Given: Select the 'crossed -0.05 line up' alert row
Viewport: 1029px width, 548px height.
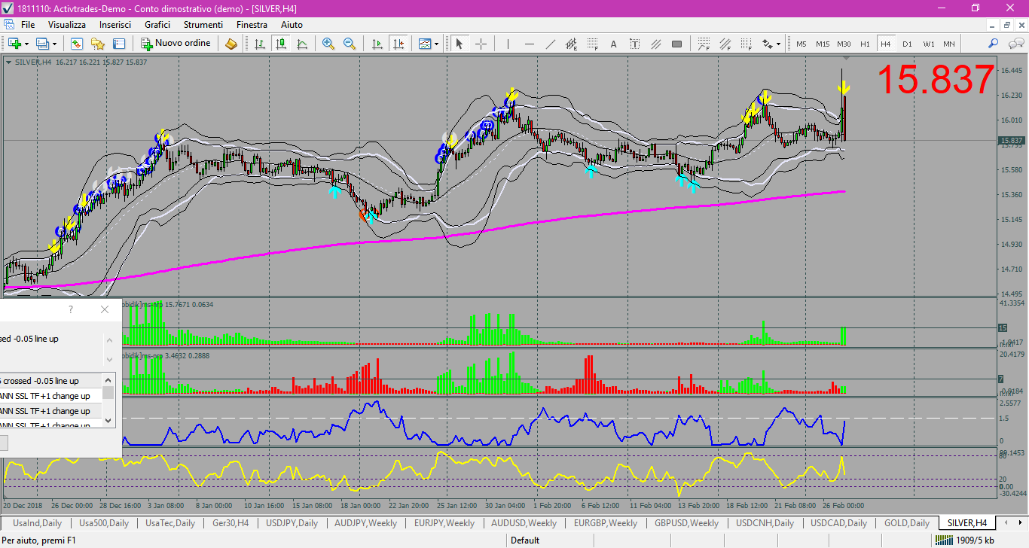Looking at the screenshot, I should [x=50, y=381].
